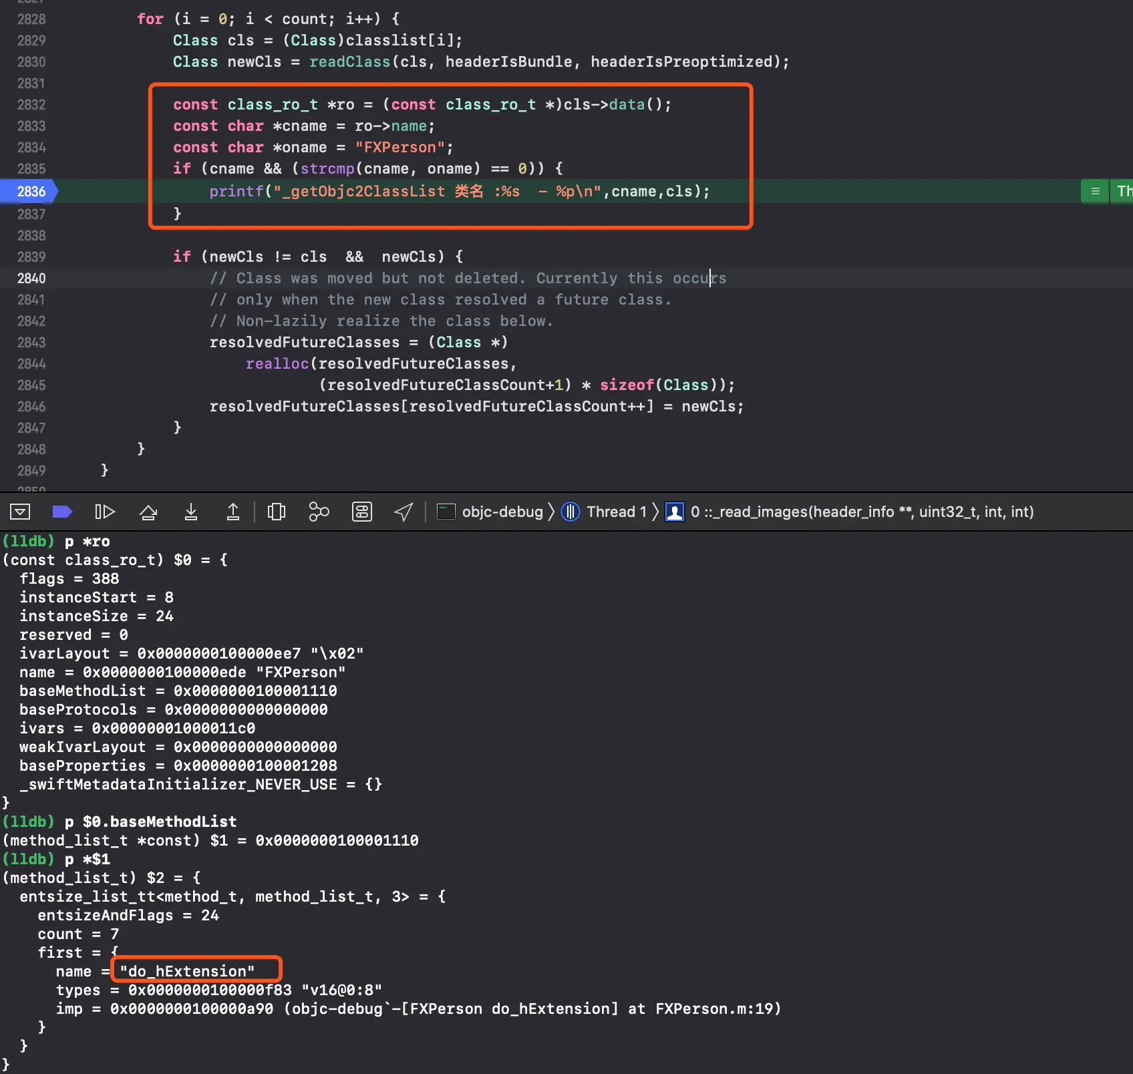1133x1074 pixels.
Task: Click the 'reserved = 0' console line
Action: coord(74,635)
